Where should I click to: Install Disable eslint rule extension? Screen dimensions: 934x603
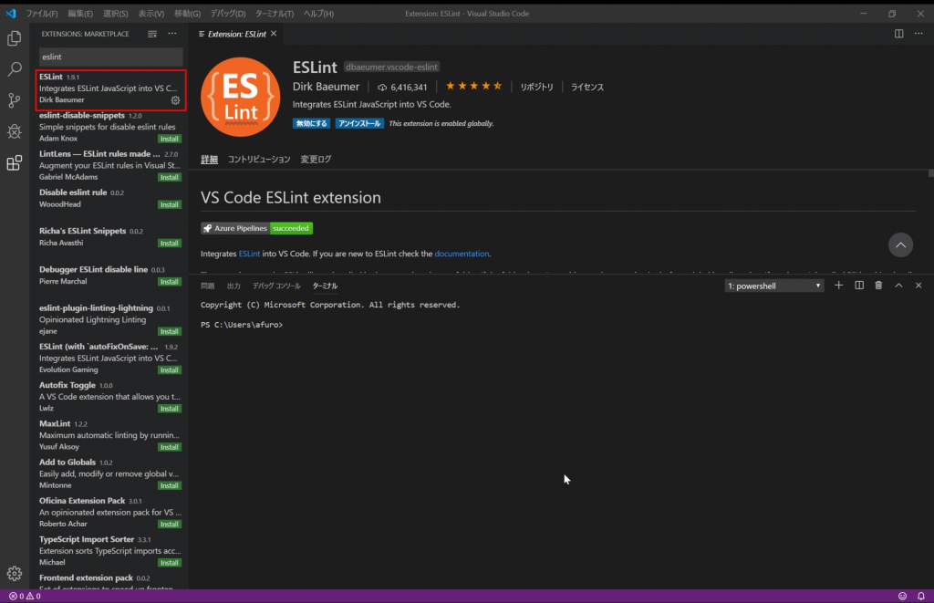click(169, 205)
